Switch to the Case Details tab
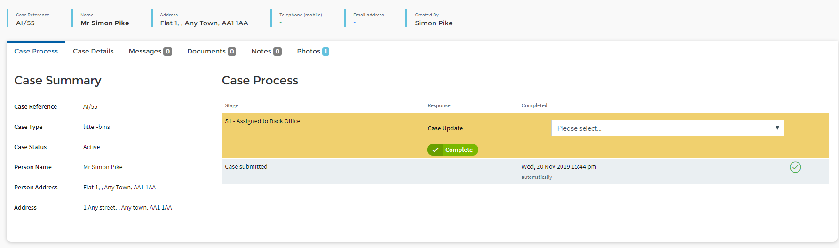The height and width of the screenshot is (248, 839). (x=93, y=51)
